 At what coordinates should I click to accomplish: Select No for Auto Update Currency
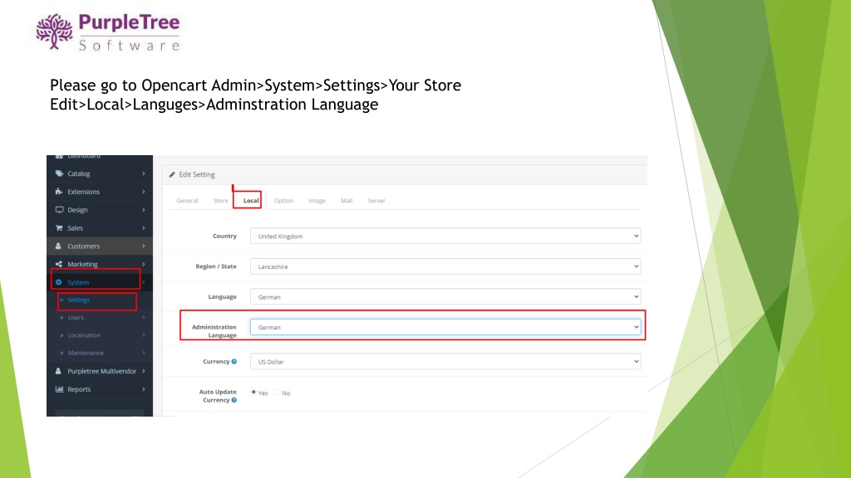pyautogui.click(x=278, y=393)
